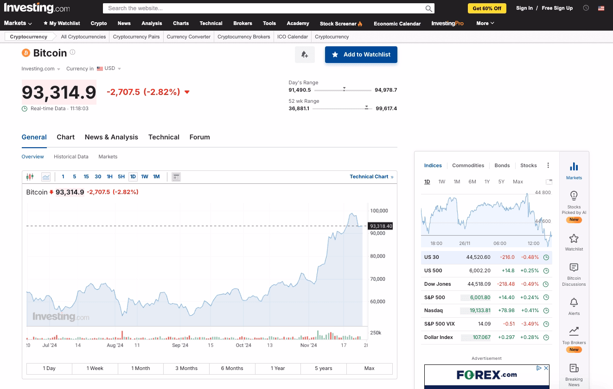Click the clock icon in Dollar Index row
The width and height of the screenshot is (613, 389).
tap(546, 338)
